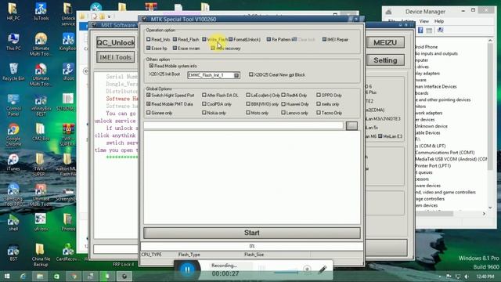Open the BST desktop shortcut
Screen dimensions: 501x282
click(x=13, y=252)
